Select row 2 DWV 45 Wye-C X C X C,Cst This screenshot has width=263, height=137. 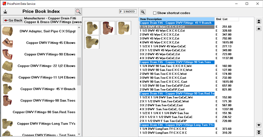click(x=177, y=35)
